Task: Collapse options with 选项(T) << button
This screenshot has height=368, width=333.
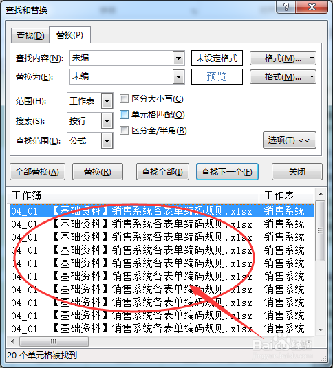Action: point(290,140)
